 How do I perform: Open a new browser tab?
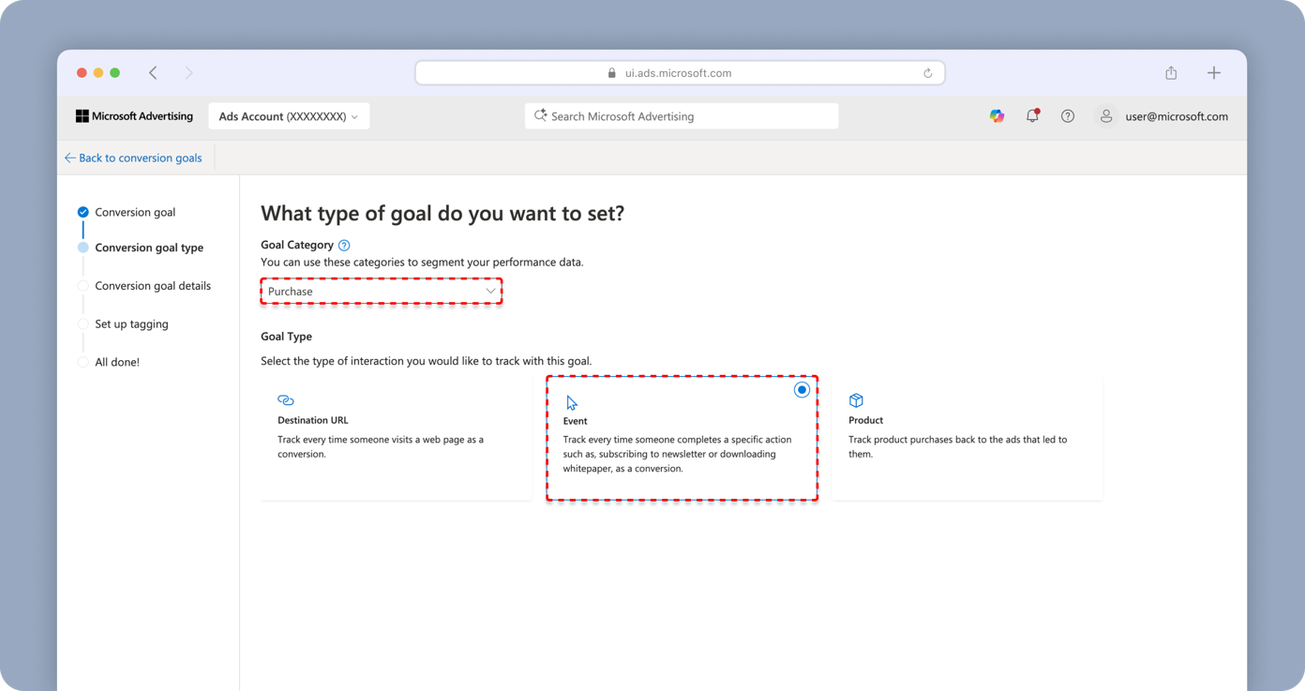pyautogui.click(x=1214, y=73)
